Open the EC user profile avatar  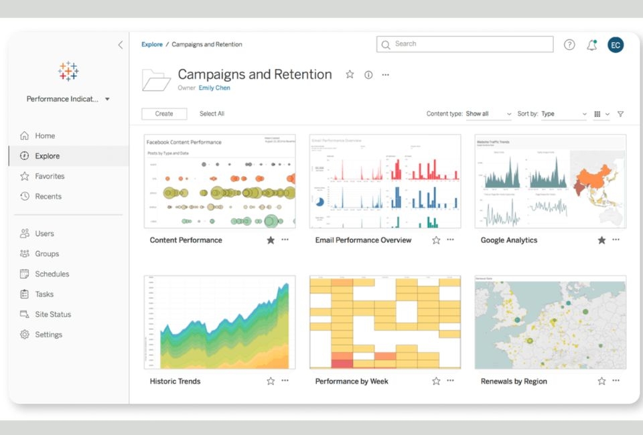click(x=616, y=44)
